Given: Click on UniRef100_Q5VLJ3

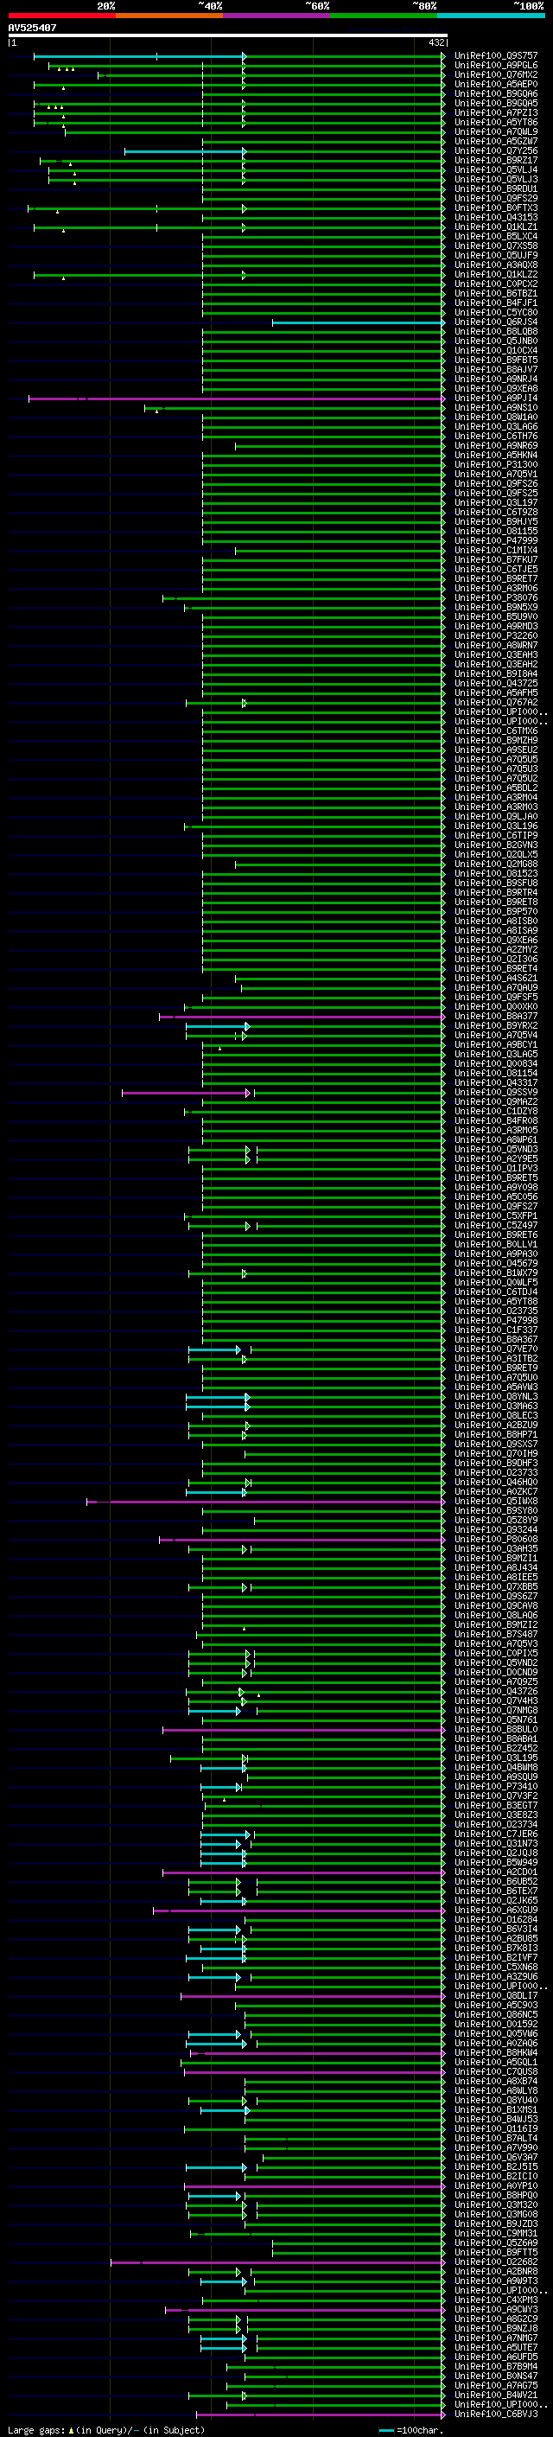Looking at the screenshot, I should pyautogui.click(x=495, y=180).
